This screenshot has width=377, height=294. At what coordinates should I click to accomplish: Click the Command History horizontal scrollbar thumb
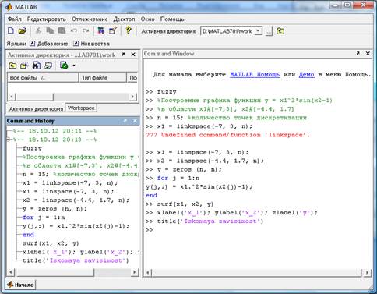point(55,272)
